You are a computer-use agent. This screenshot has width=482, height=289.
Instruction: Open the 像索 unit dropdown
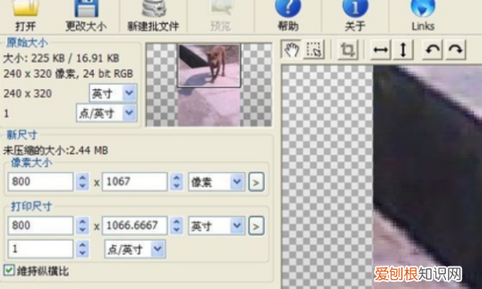click(216, 181)
